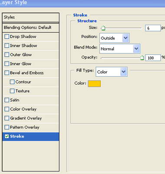Uncheck the Stroke checkbox
This screenshot has width=165, height=174.
click(x=7, y=136)
